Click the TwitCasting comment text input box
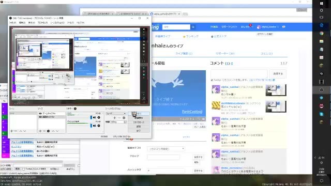This screenshot has height=186, width=331. click(x=239, y=74)
